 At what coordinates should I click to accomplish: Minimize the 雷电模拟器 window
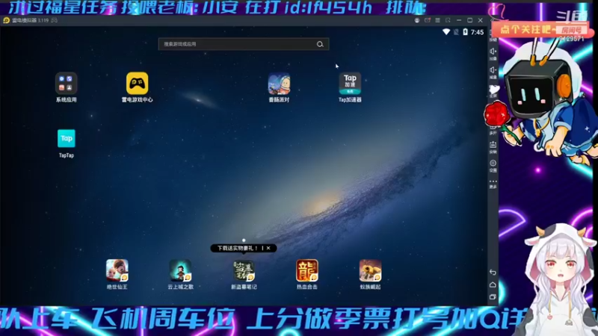click(459, 20)
